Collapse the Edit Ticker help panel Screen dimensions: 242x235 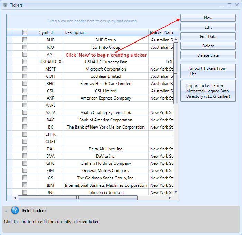tap(6, 211)
